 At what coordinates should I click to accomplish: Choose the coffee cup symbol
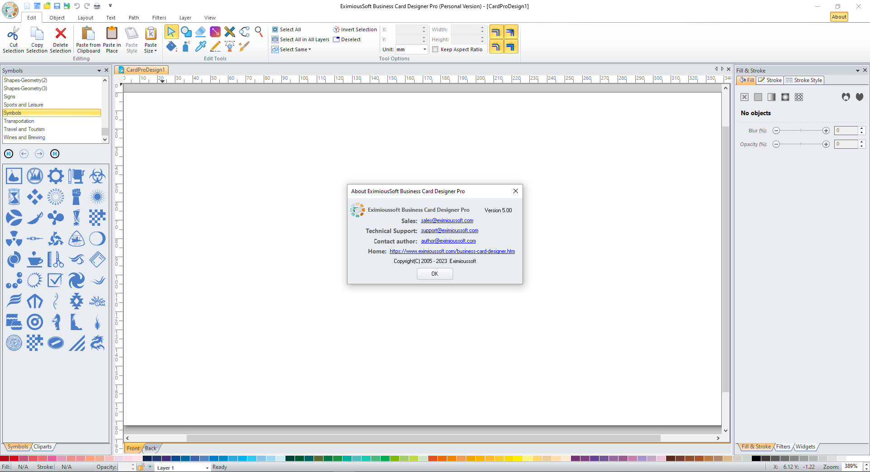[x=35, y=260]
